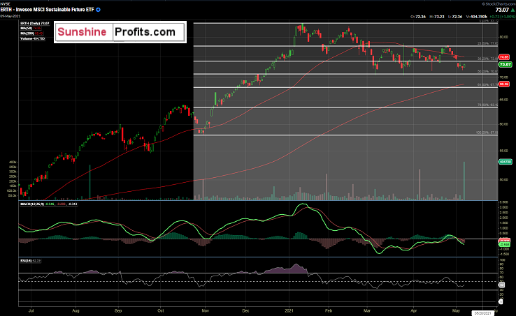
Task: Click the 38.20% Fibonacci level label
Action: [x=488, y=59]
